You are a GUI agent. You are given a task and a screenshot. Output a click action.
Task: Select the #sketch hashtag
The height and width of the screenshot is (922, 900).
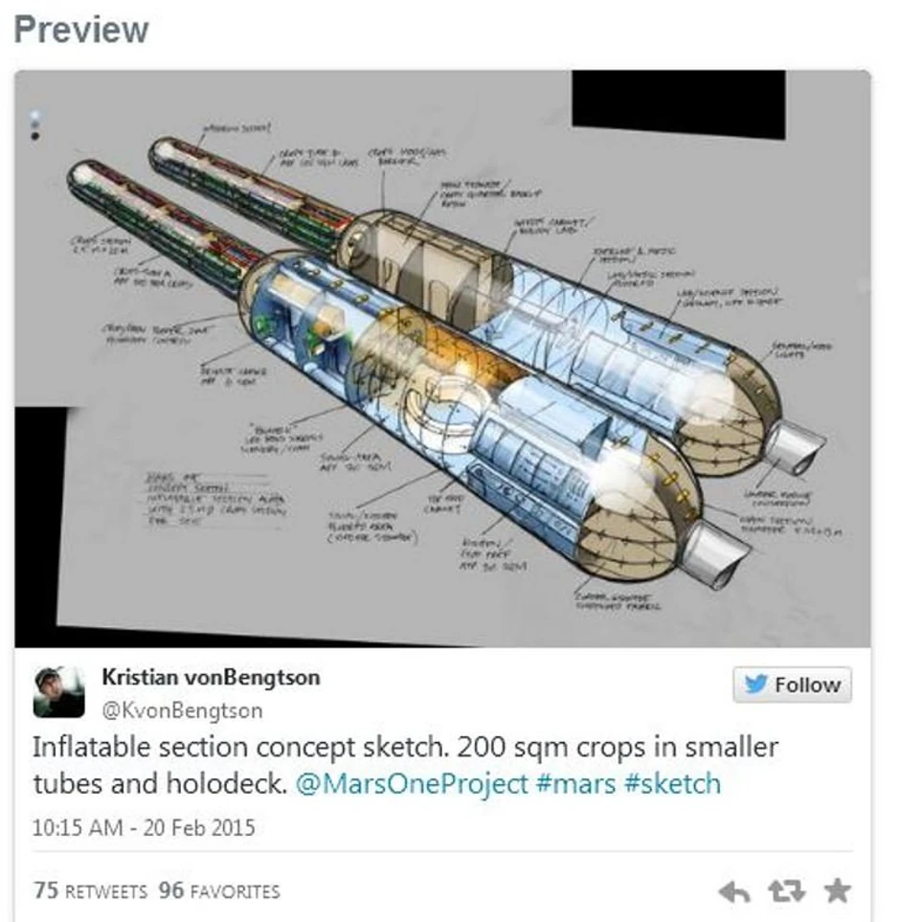click(x=673, y=784)
